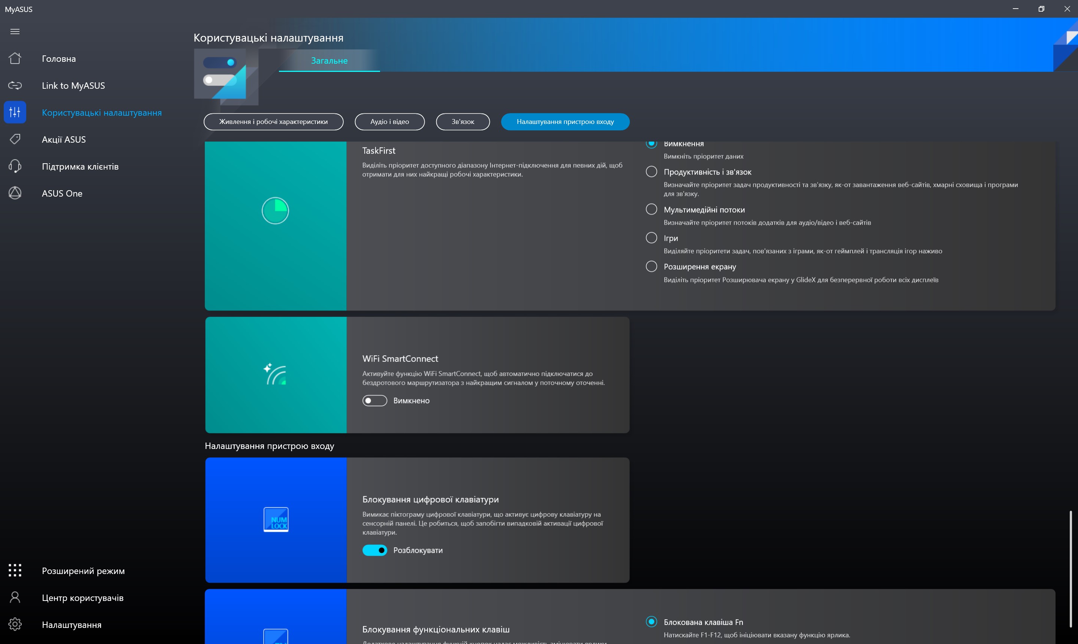The width and height of the screenshot is (1078, 644).
Task: Click the Користувацькі налаштування sliders icon
Action: click(15, 112)
